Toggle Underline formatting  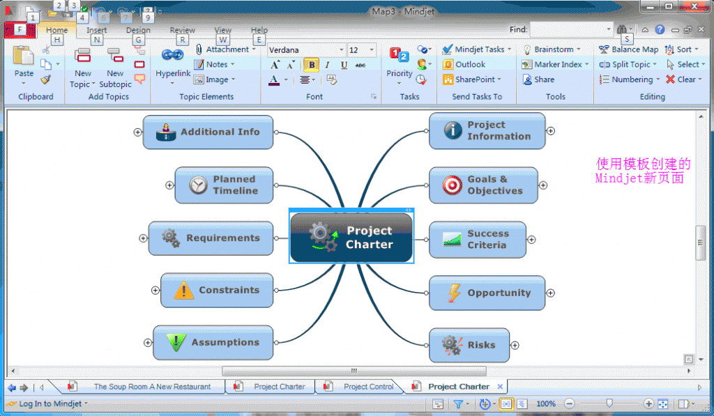pos(344,65)
